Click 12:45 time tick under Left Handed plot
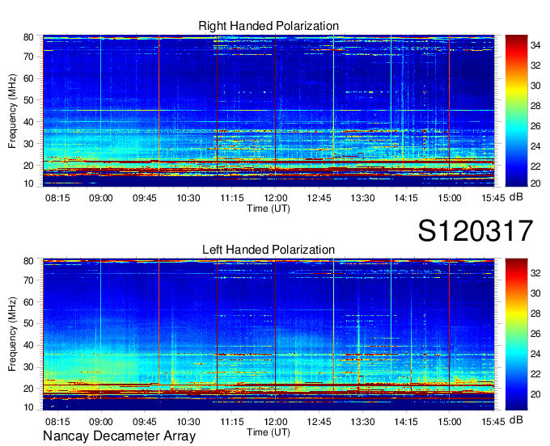550x446 pixels. click(x=319, y=422)
